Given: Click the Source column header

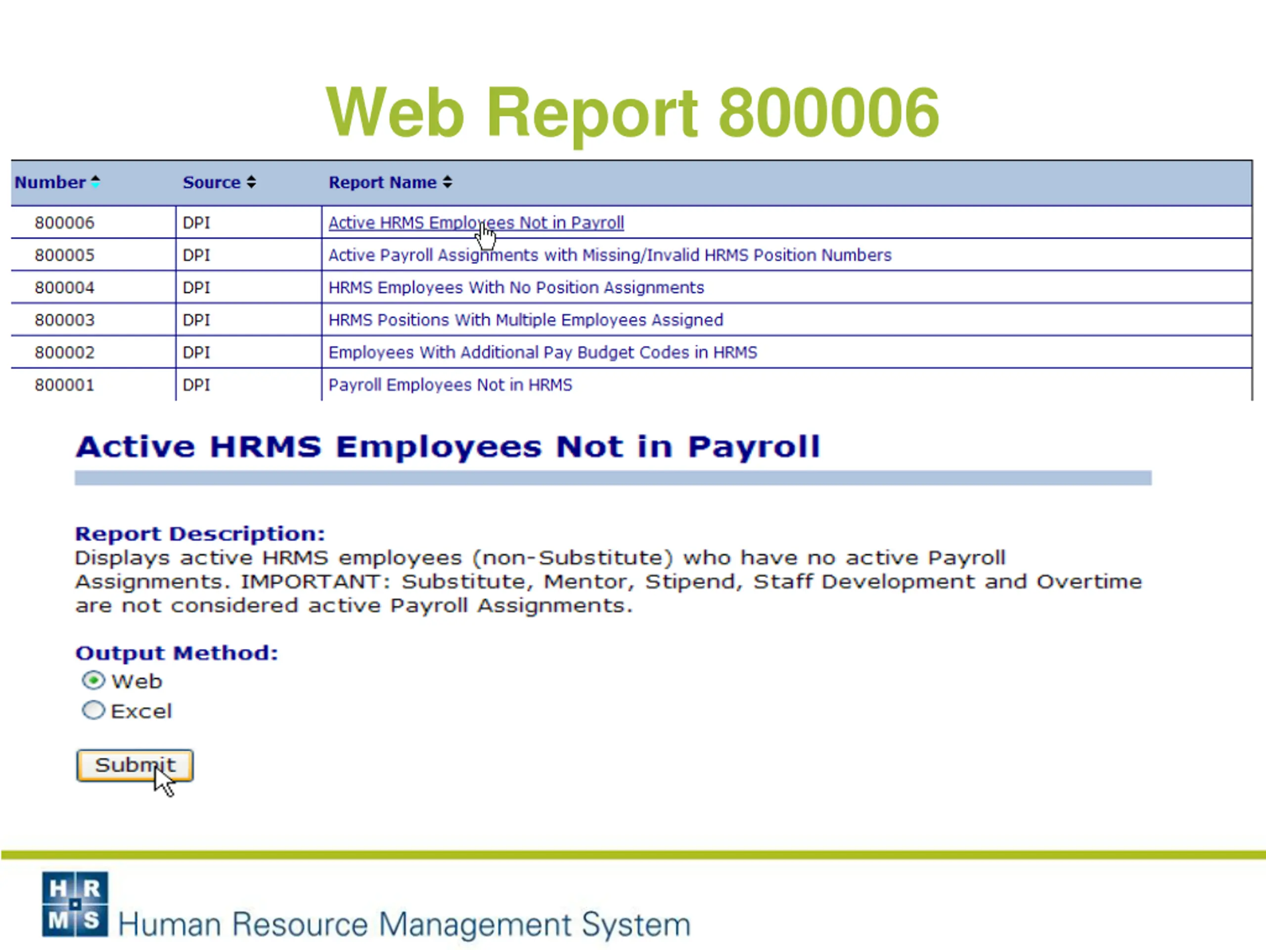Looking at the screenshot, I should (212, 182).
